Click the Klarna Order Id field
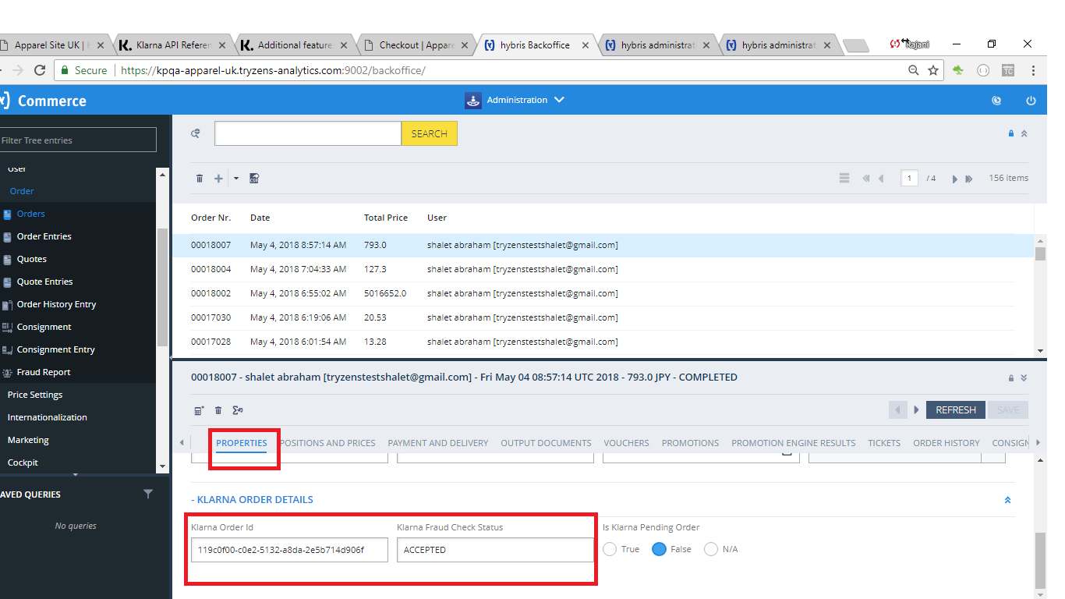Screen dimensions: 1065x599 (289, 550)
